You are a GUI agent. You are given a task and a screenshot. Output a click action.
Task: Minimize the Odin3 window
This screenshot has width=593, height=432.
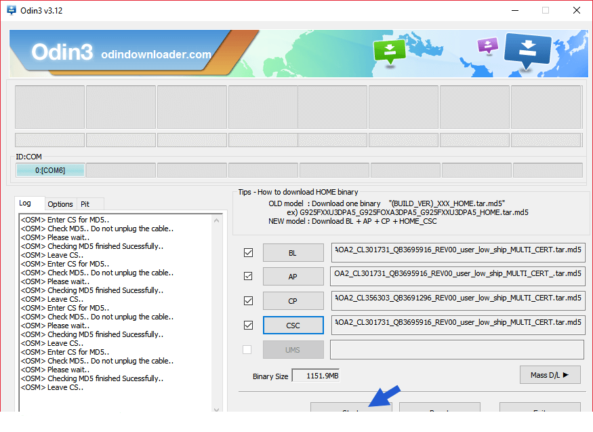[514, 10]
